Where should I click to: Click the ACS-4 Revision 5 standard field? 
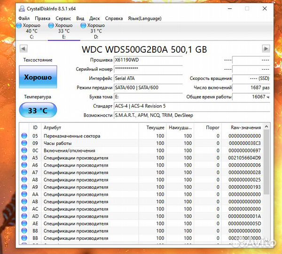click(x=192, y=106)
